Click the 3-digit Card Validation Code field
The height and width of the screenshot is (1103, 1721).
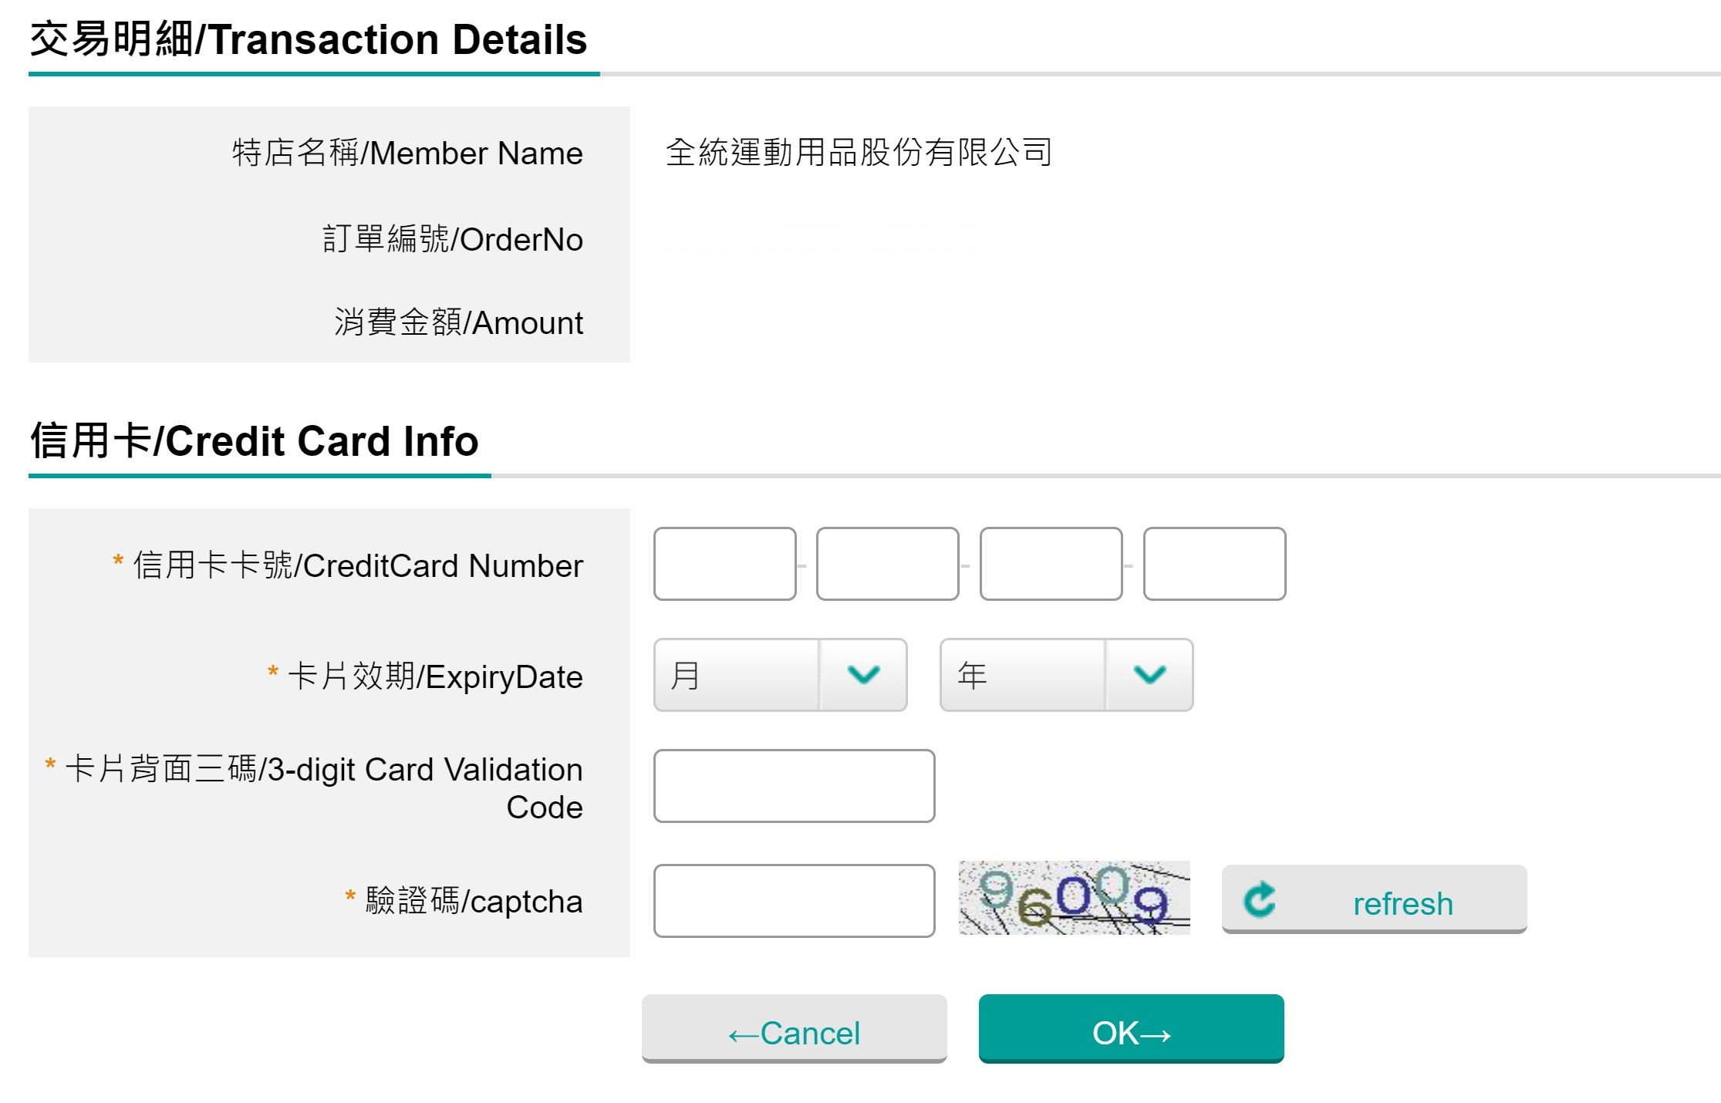tap(794, 786)
